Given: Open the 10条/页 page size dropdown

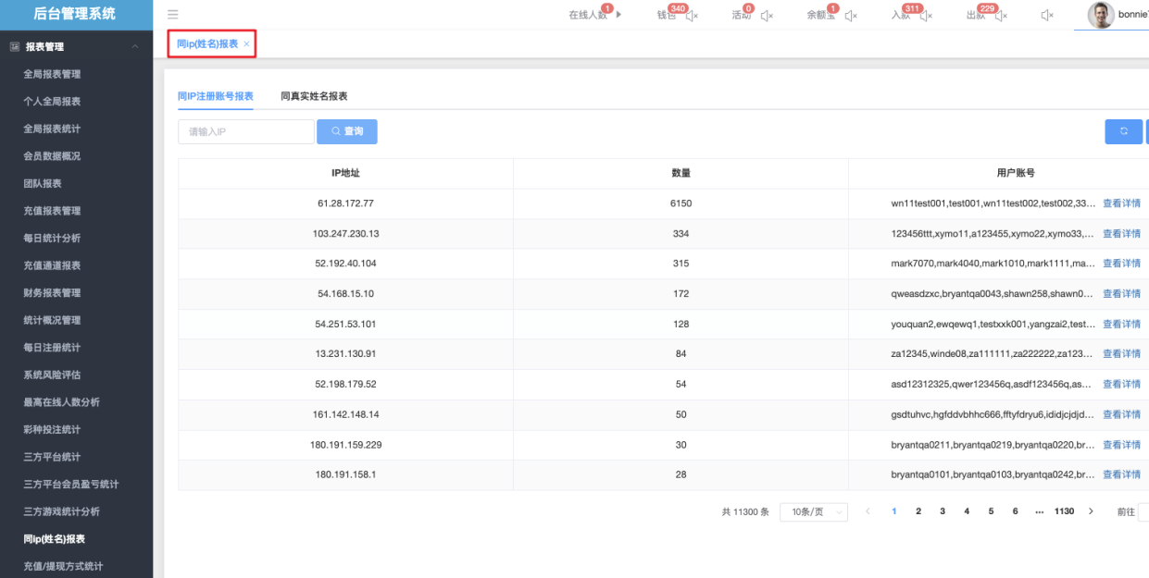Looking at the screenshot, I should pos(813,511).
